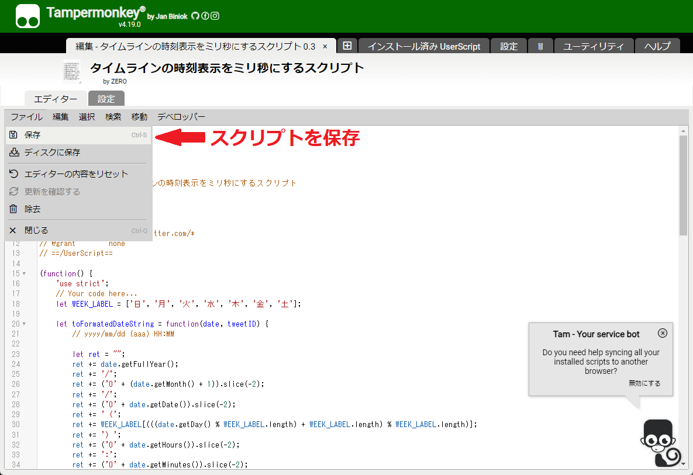Open the ヘルプ tab
Image resolution: width=693 pixels, height=475 pixels.
click(x=657, y=45)
